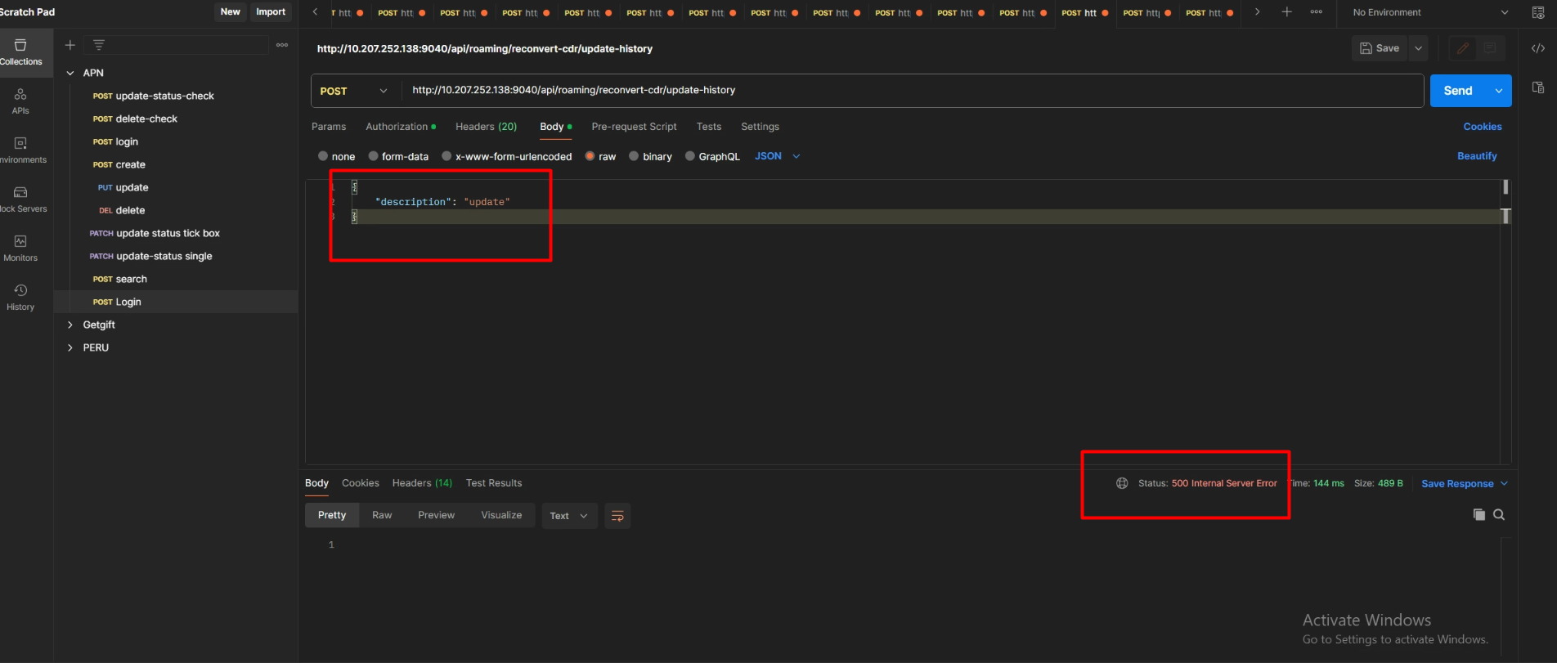This screenshot has width=1557, height=663.
Task: Select the binary body option
Action: click(634, 156)
